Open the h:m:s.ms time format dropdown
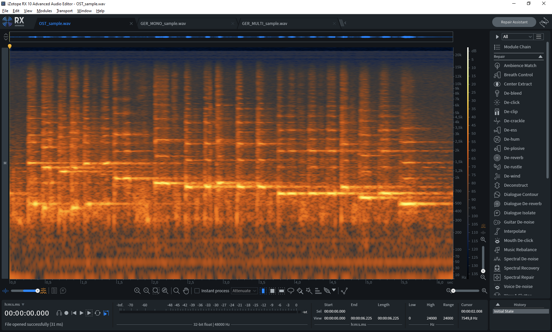552x332 pixels. tap(14, 304)
